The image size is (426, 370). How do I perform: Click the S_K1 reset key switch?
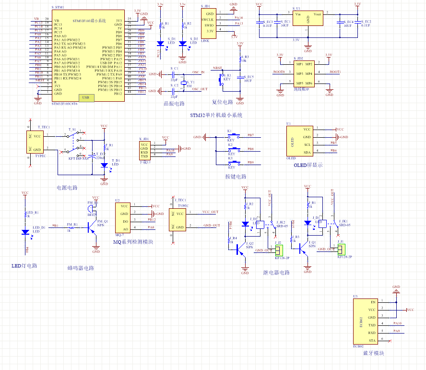point(222,80)
